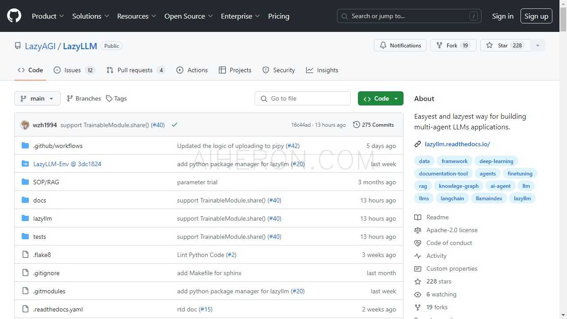The image size is (567, 319).
Task: Open the main branch selector dropdown
Action: [x=37, y=98]
